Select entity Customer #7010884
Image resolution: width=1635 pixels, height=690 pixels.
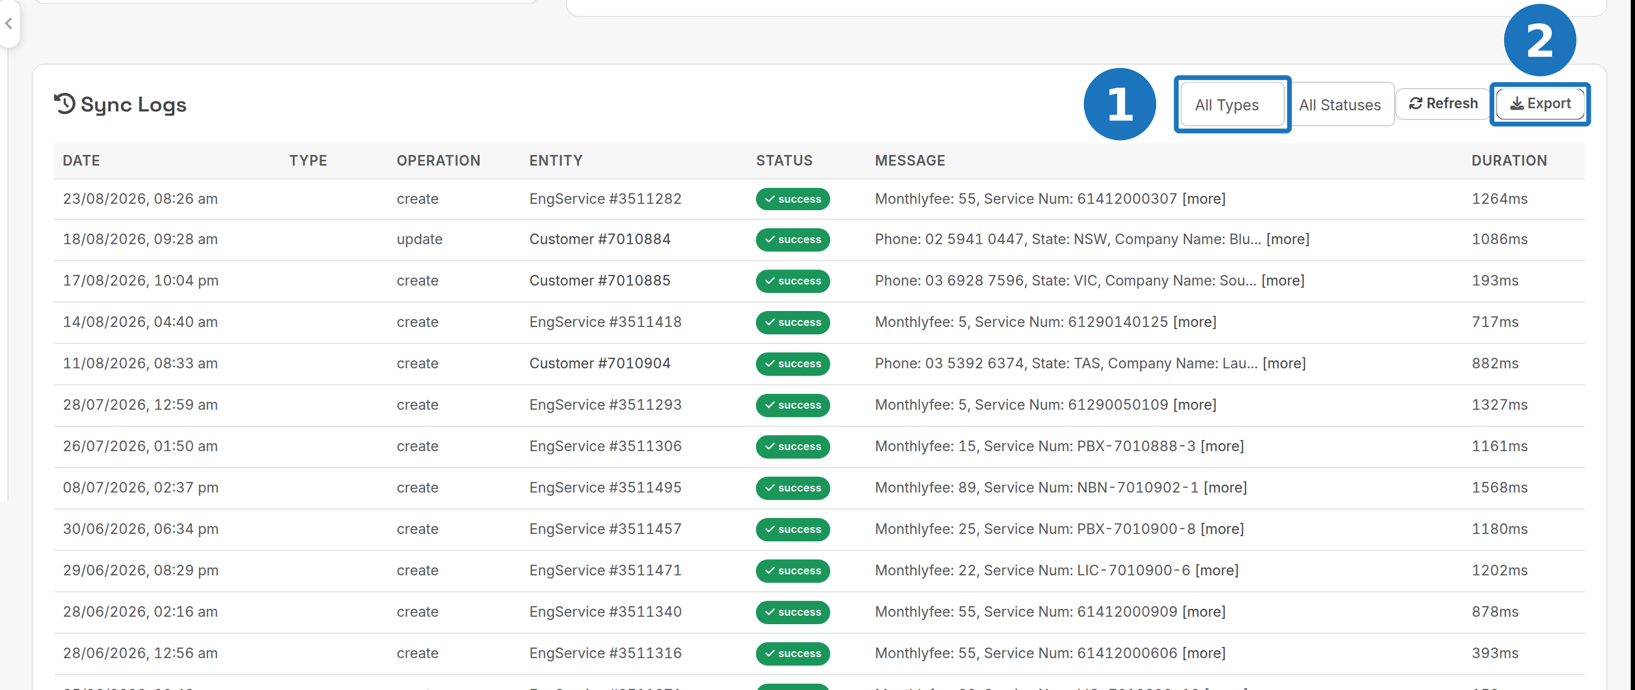(600, 239)
